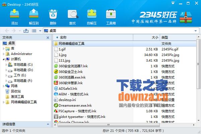The height and width of the screenshot is (134, 201).
Task: Select the 库 library folder icon
Action: tap(8, 49)
